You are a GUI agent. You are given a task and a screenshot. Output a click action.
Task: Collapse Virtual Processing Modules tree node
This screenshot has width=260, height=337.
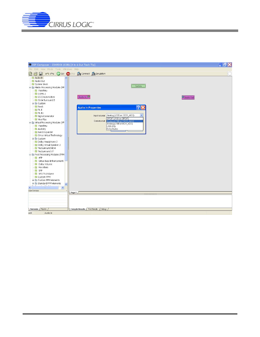tap(30, 123)
